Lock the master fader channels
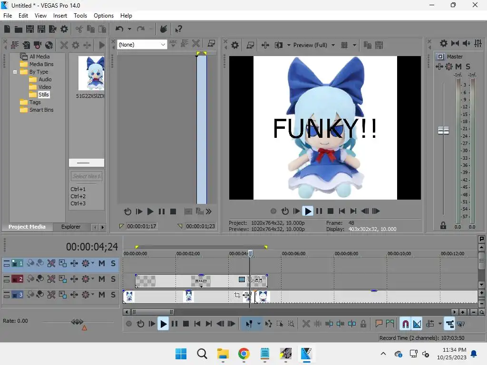Image resolution: width=487 pixels, height=365 pixels. point(443,226)
